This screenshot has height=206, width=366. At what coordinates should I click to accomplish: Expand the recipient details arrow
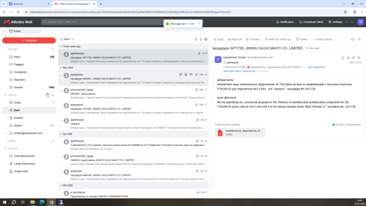[x=242, y=62]
